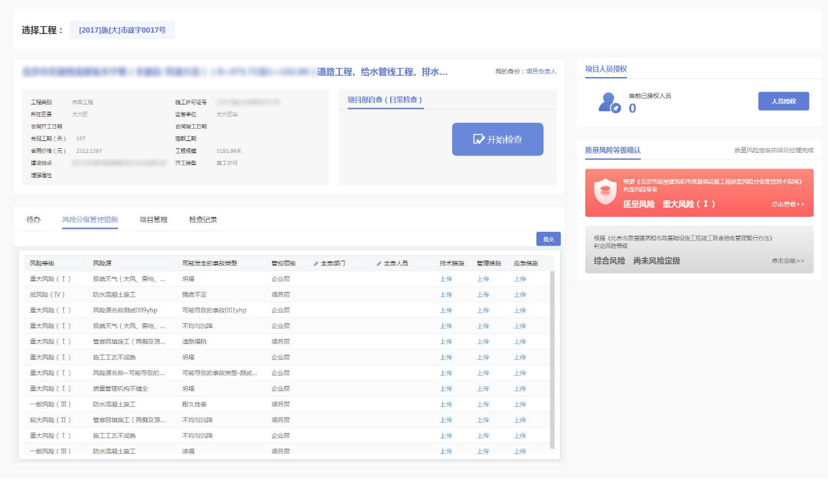The height and width of the screenshot is (480, 828).
Task: Click the authorized personnel user icon
Action: (x=609, y=102)
